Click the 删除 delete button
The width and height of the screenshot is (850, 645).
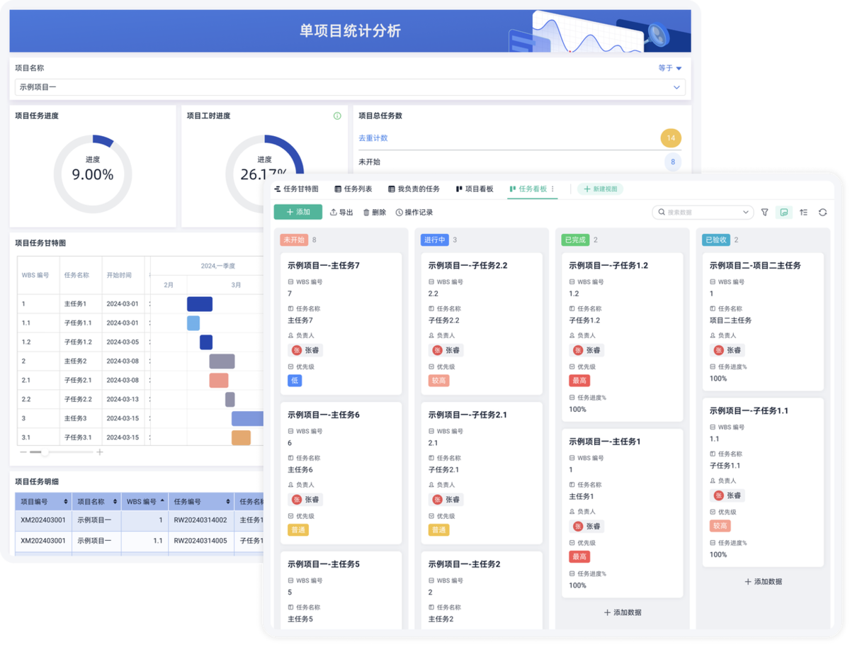pos(375,212)
